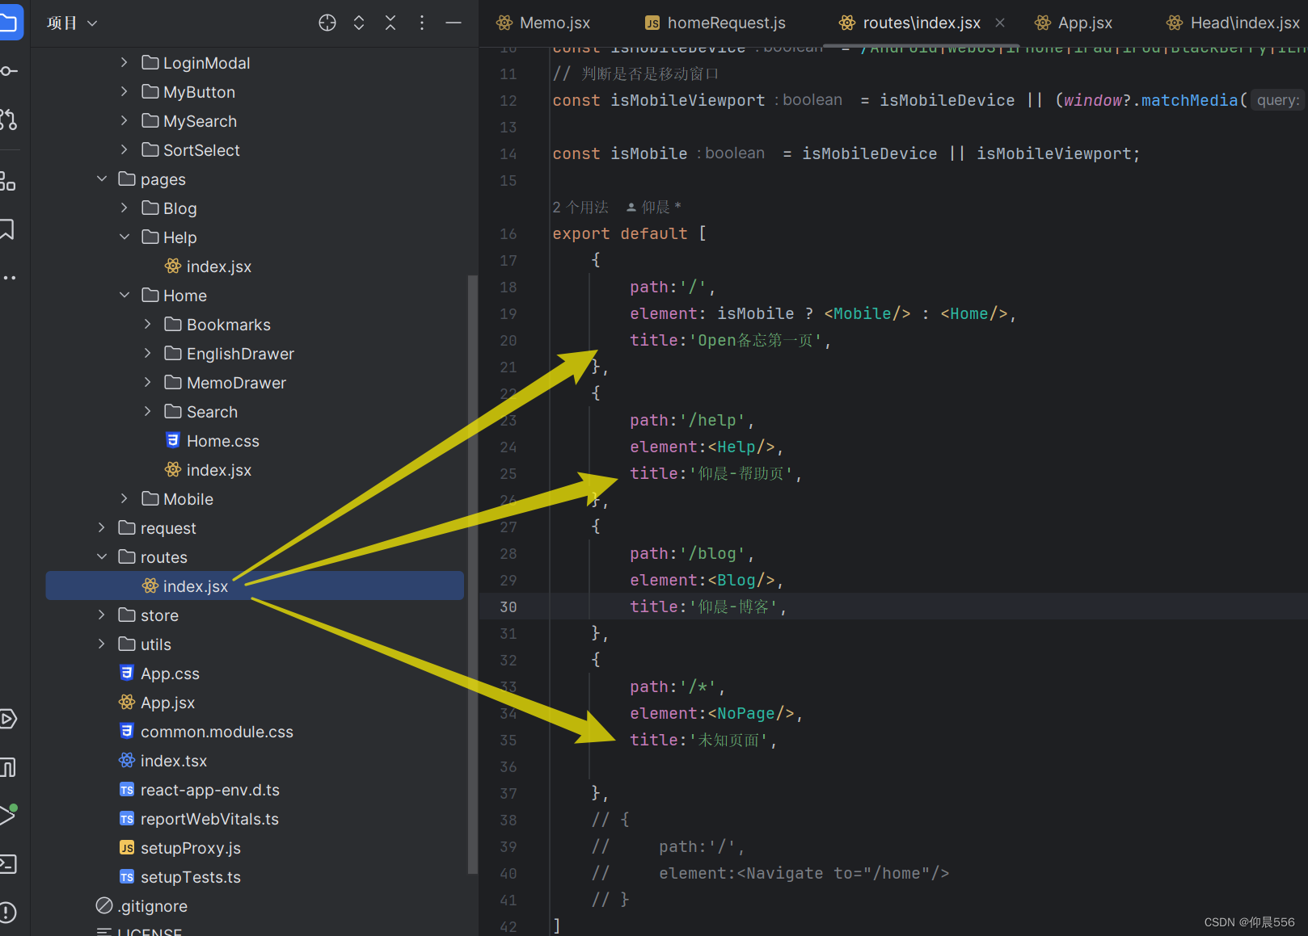Collapse the Home folder
The image size is (1308, 936).
click(x=124, y=295)
